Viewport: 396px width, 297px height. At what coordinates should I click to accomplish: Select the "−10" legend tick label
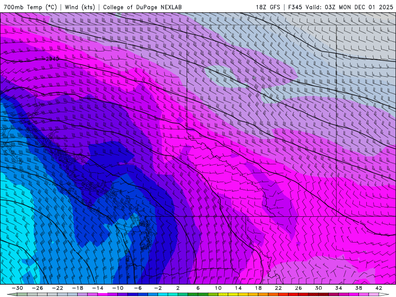118,288
